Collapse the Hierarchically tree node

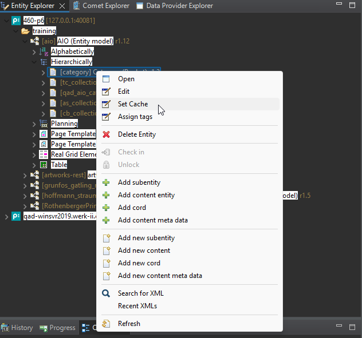34,62
